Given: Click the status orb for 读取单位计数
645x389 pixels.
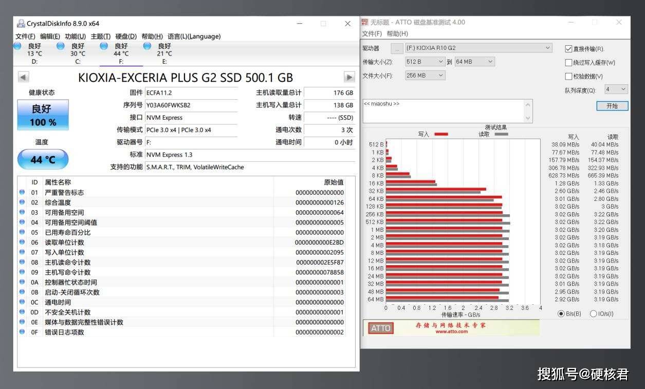Looking at the screenshot, I should 22,242.
